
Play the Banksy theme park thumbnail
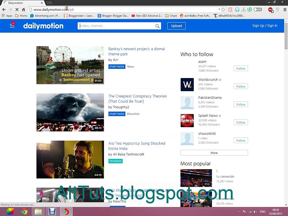point(70,65)
